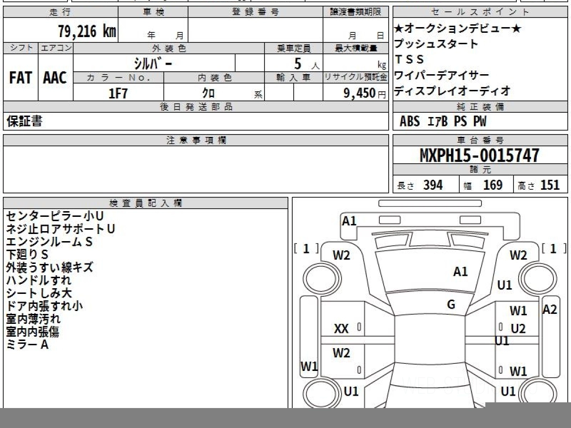Viewport: 571px width, 428px height.
Task: Select the プッシュスタート sales point
Action: [436, 44]
